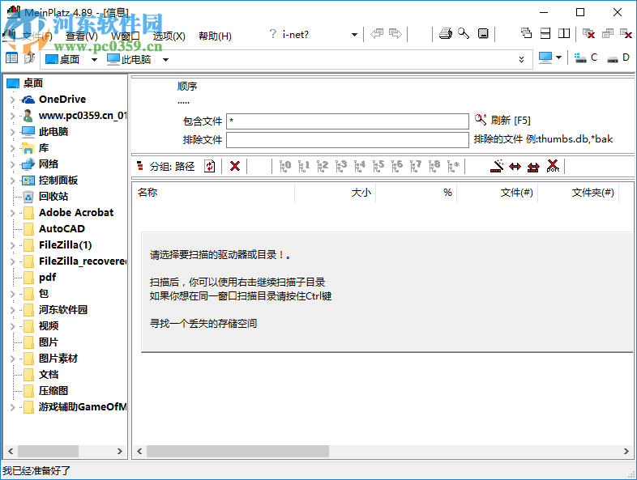Click the 排除文件 input field
The width and height of the screenshot is (637, 480).
tap(348, 140)
